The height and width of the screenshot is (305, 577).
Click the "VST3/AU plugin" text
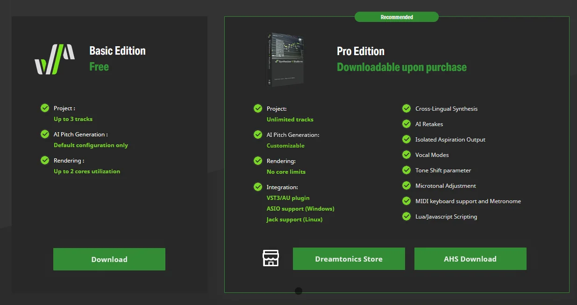[x=288, y=198]
